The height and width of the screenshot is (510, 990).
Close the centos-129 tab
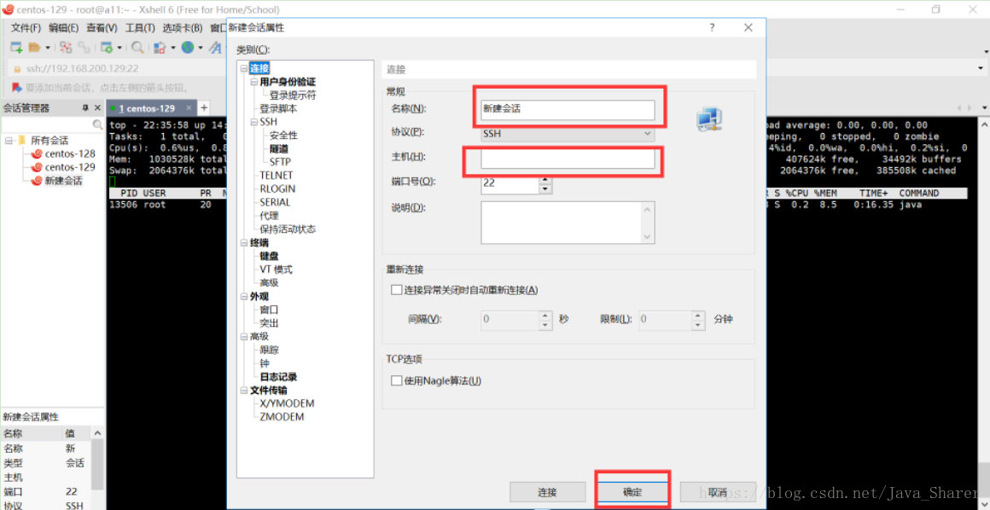click(188, 108)
